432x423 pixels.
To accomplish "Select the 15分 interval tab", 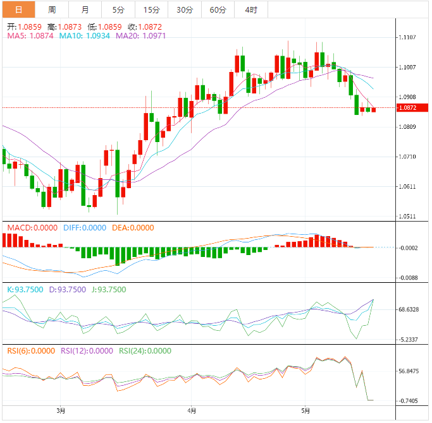I will 152,9.
